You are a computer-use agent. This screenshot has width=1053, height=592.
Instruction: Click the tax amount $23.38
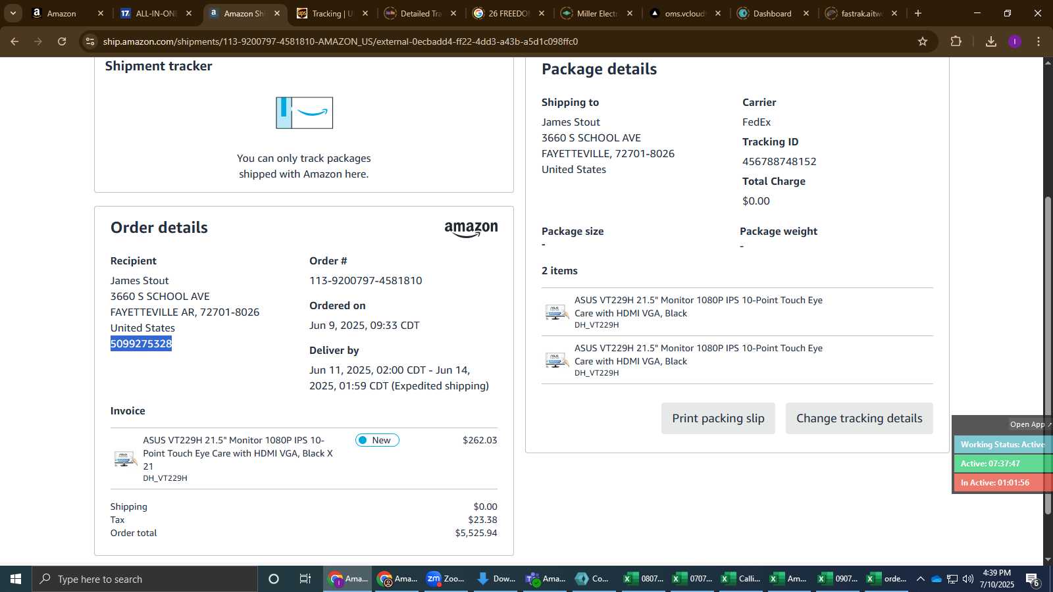click(x=482, y=520)
